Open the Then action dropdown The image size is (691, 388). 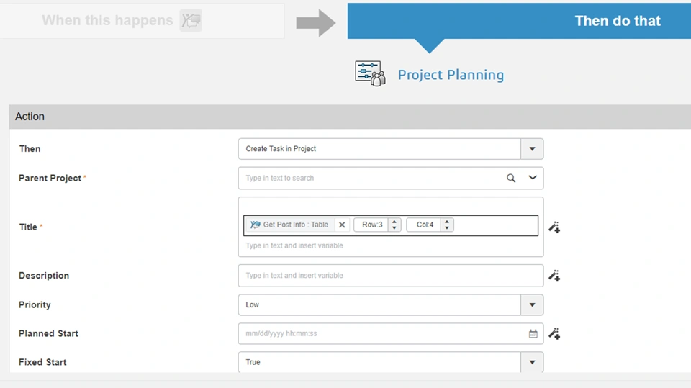click(532, 149)
